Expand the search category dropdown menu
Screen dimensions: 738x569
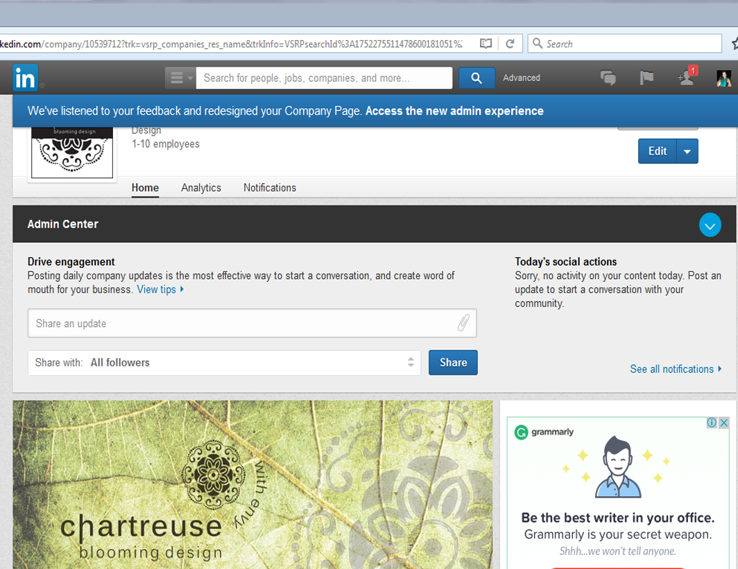(x=181, y=78)
